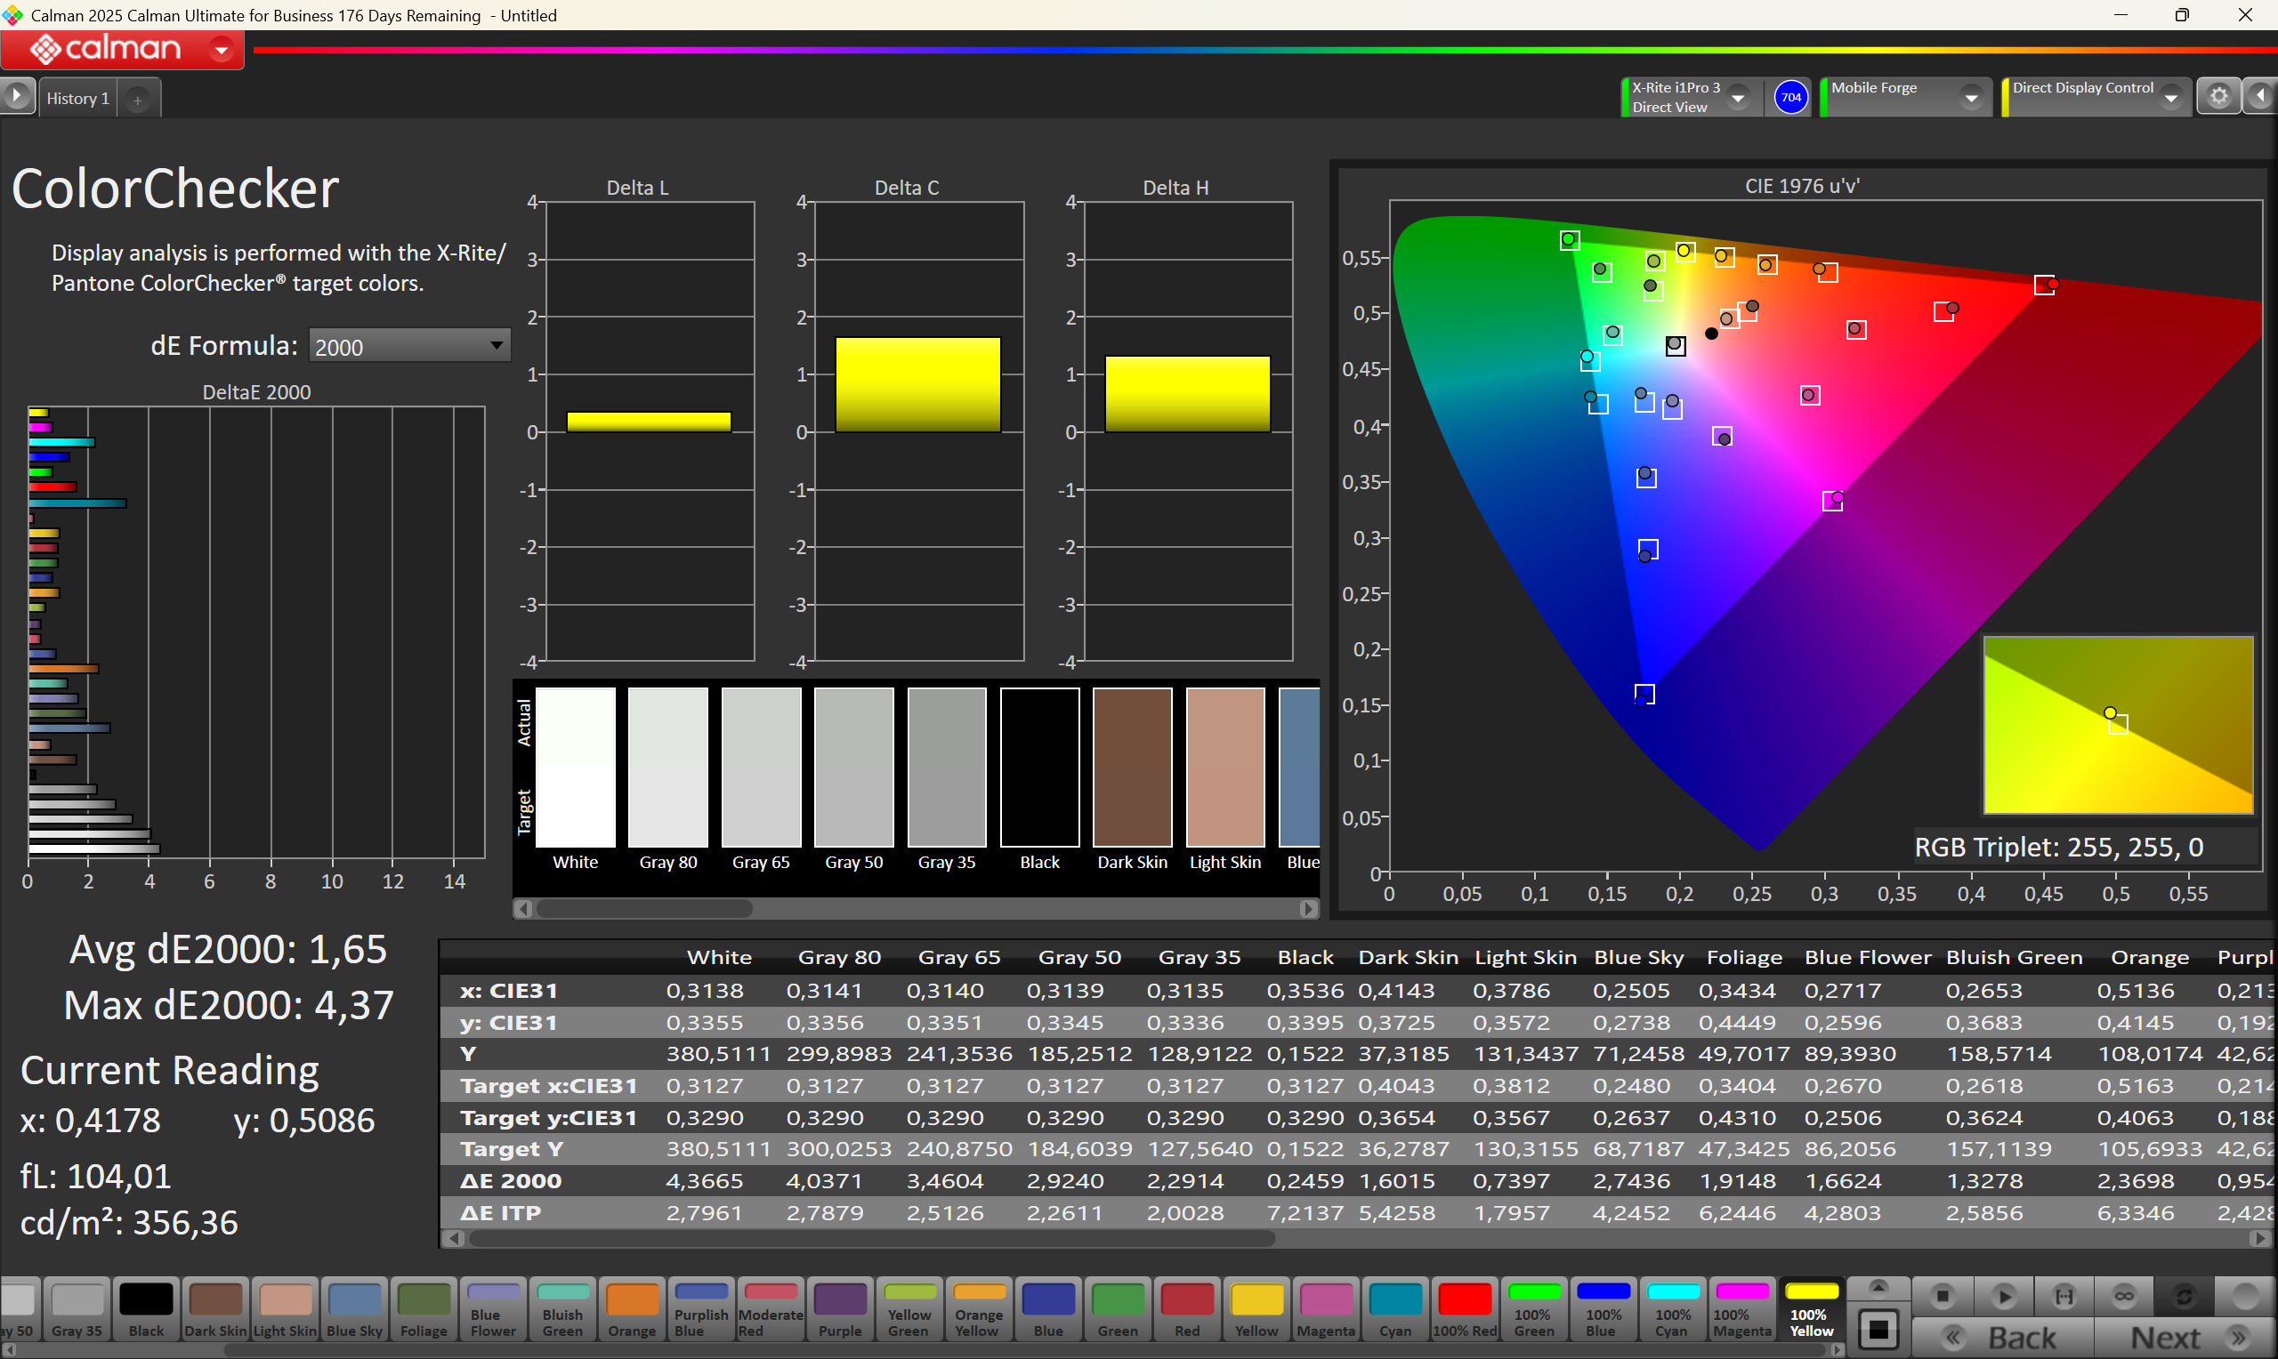Screen dimensions: 2278x1359
Task: Toggle the refresh loop button
Action: pos(2184,1296)
